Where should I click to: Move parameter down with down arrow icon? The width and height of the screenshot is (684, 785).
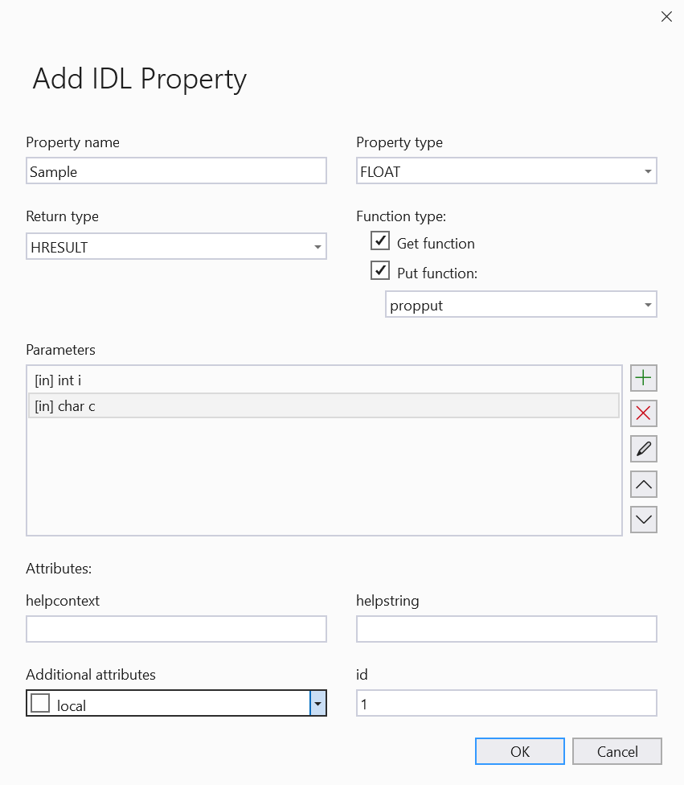point(644,520)
